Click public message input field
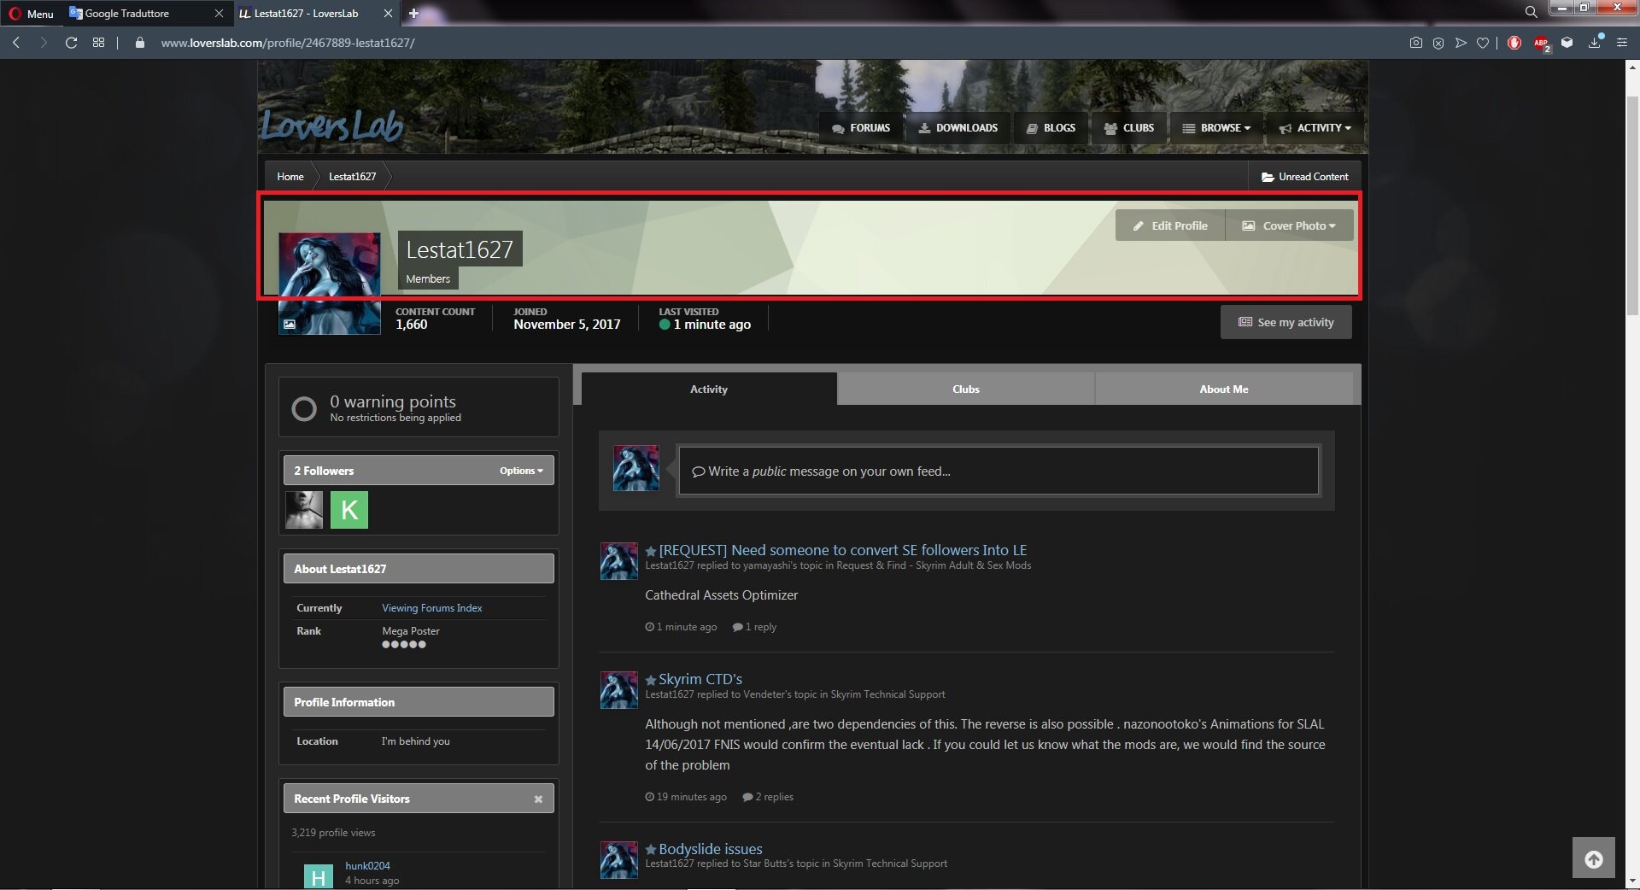Screen dimensions: 1640x890 point(999,471)
